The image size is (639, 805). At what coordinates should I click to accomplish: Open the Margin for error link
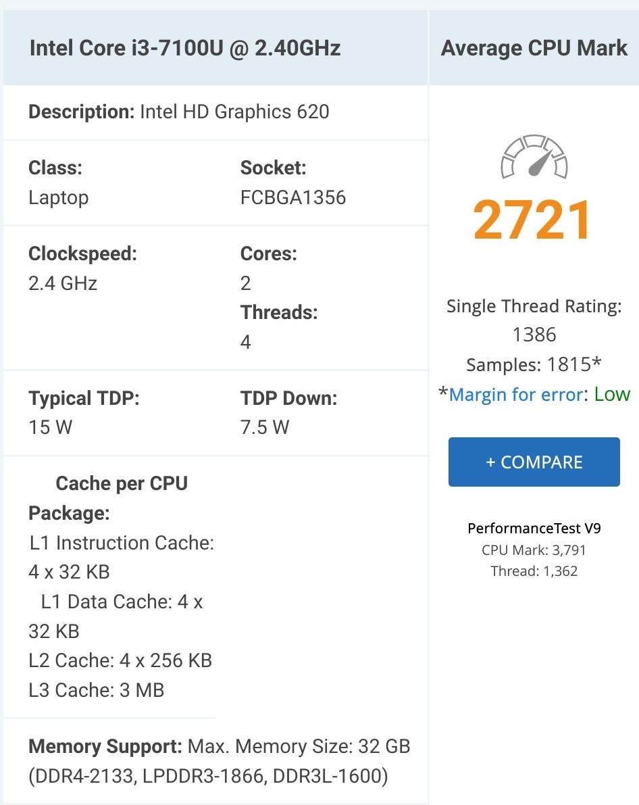coord(515,395)
